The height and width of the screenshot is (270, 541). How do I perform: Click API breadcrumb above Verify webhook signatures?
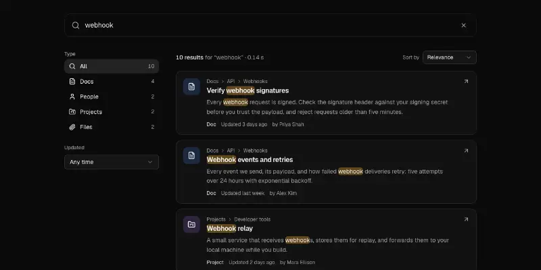(231, 82)
